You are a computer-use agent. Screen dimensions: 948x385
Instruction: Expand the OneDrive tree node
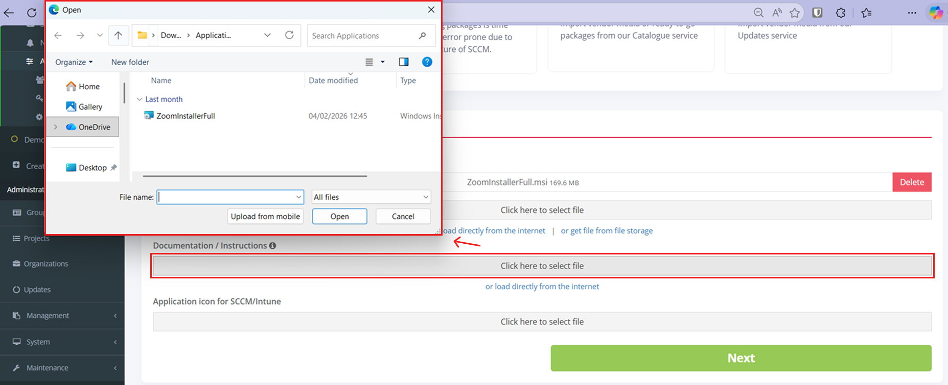(x=56, y=127)
